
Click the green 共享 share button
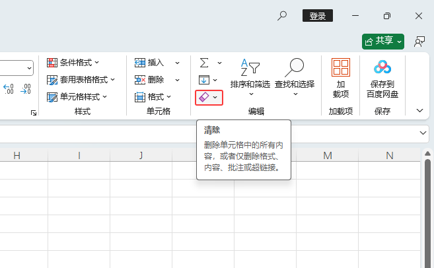382,42
